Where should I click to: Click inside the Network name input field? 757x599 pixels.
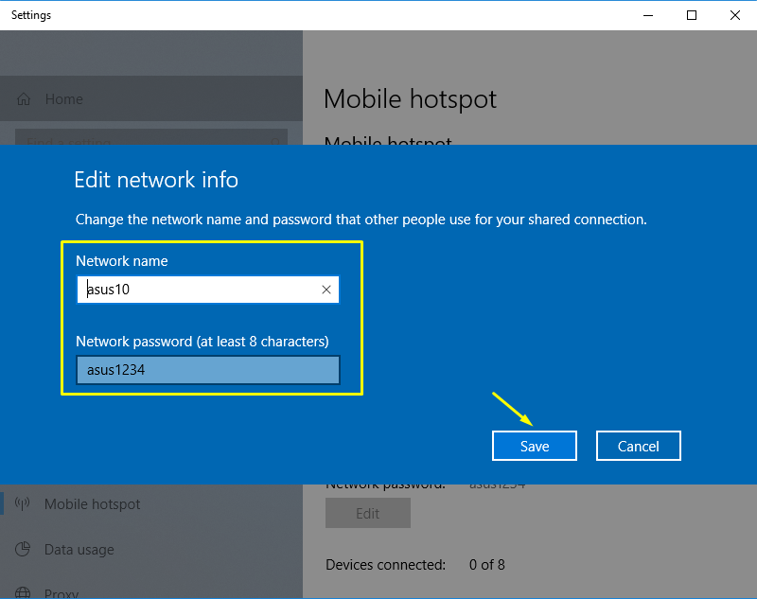[189, 290]
